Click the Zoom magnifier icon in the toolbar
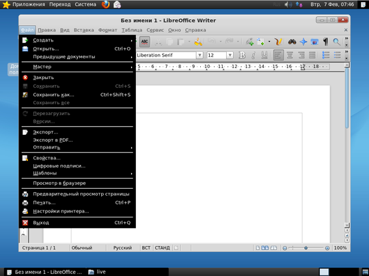Image resolution: width=369 pixels, height=276 pixels. click(x=337, y=42)
